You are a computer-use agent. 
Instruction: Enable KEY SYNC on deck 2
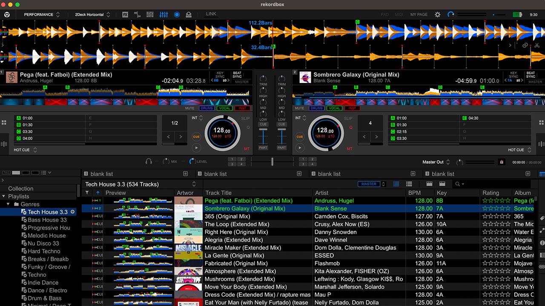pos(513,75)
